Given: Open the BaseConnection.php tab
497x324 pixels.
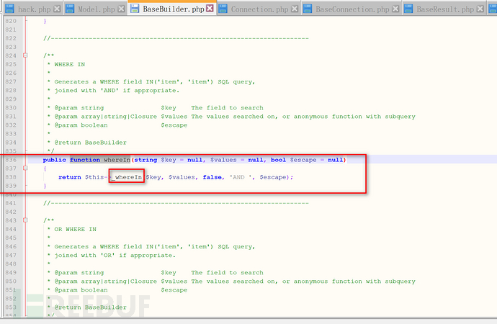Looking at the screenshot, I should point(352,9).
